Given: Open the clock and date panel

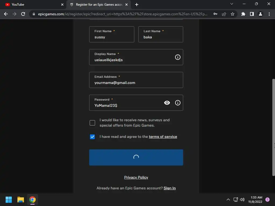Looking at the screenshot, I should point(255,200).
